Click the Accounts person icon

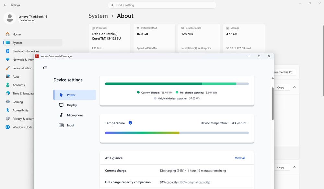pyautogui.click(x=8, y=85)
